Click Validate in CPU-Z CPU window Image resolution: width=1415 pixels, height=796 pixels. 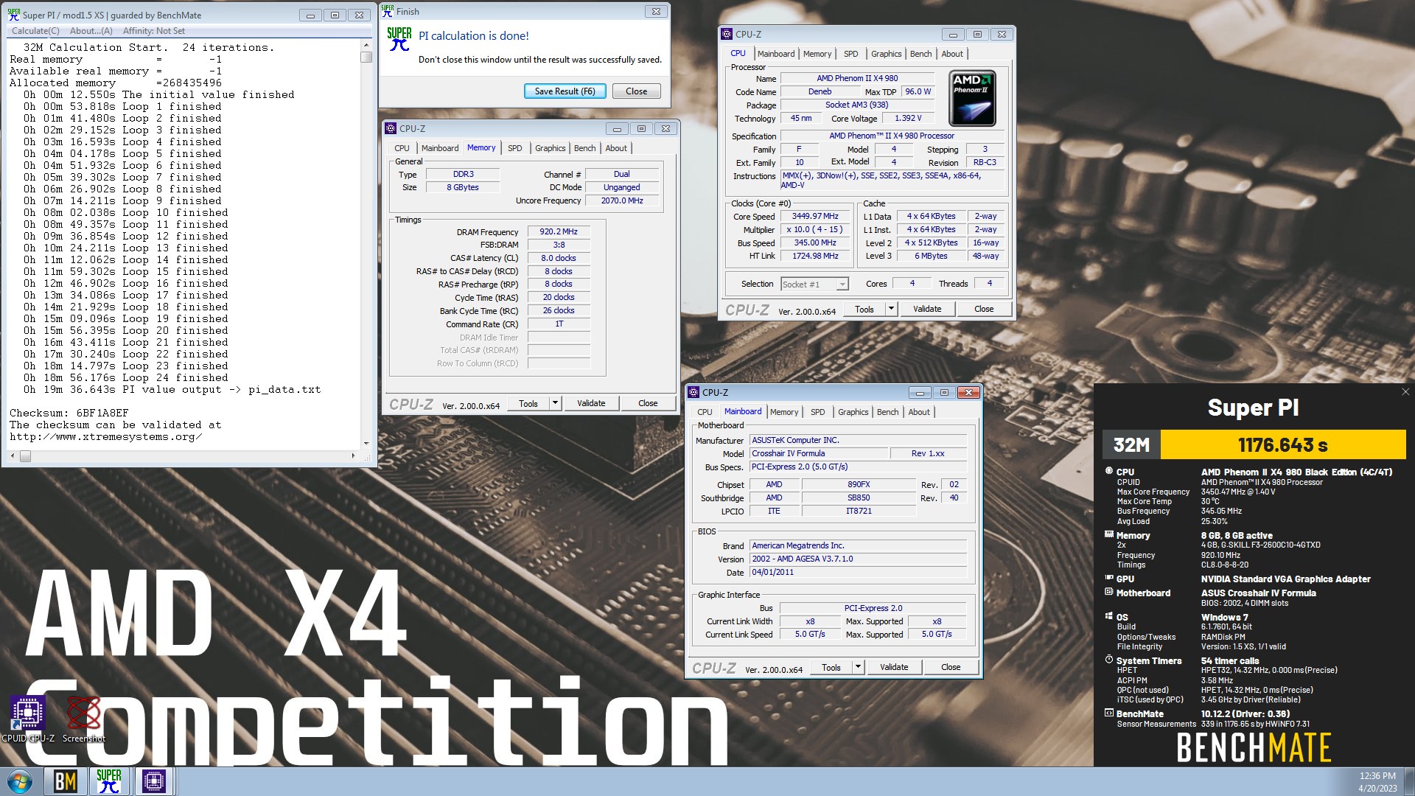pyautogui.click(x=927, y=309)
